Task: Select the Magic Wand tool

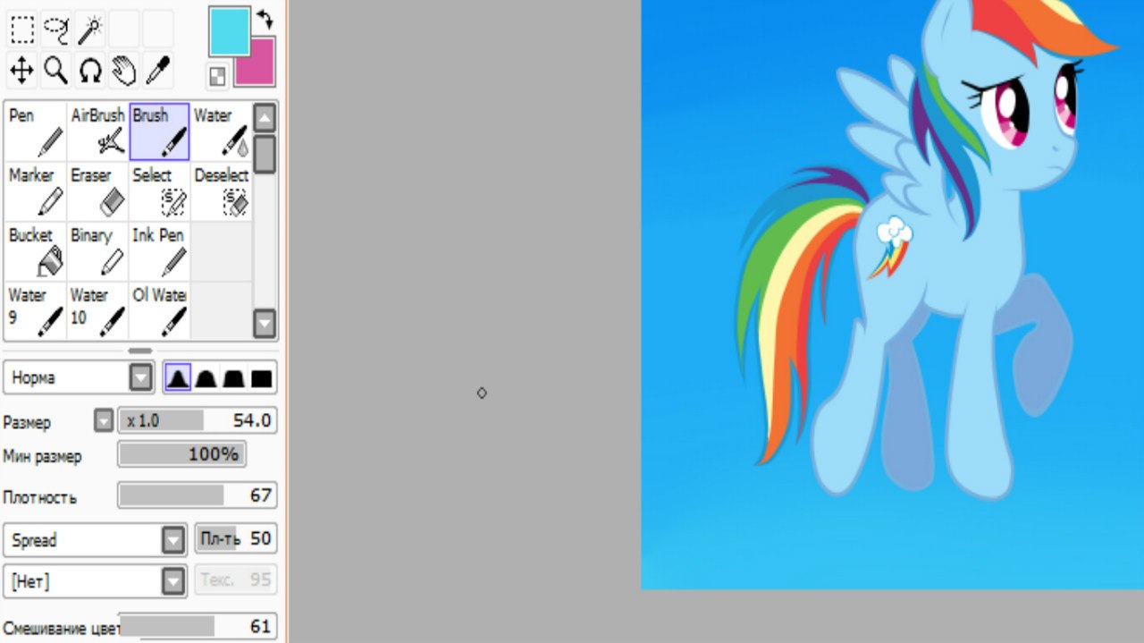Action: tap(89, 30)
